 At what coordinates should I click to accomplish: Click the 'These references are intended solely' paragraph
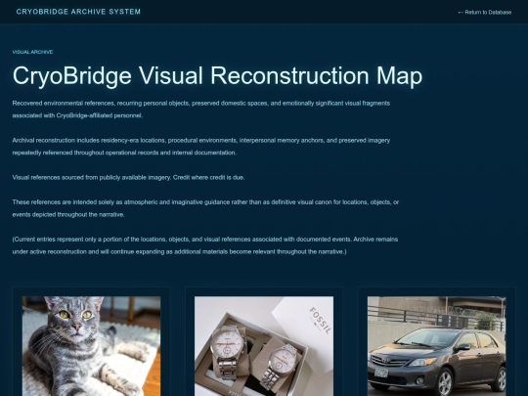205,208
